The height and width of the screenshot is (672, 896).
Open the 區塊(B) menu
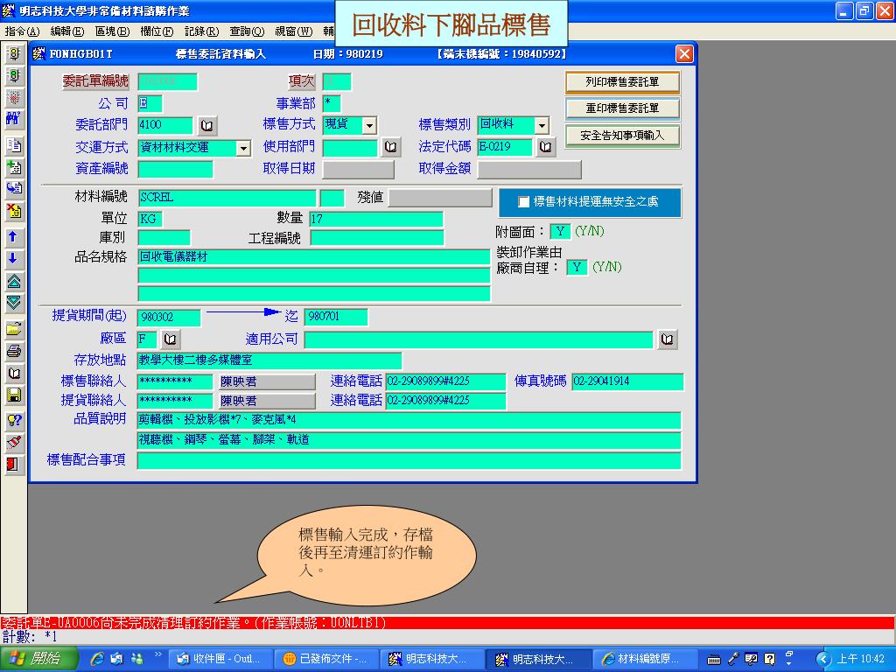(x=112, y=31)
